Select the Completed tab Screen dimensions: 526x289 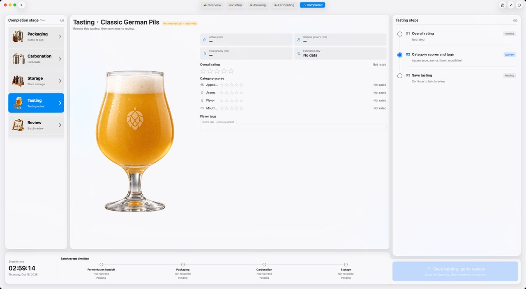point(312,5)
